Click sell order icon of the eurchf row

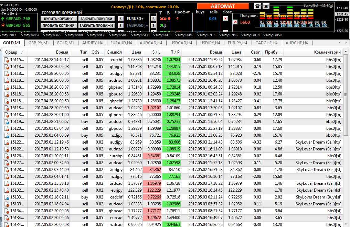click(7, 60)
